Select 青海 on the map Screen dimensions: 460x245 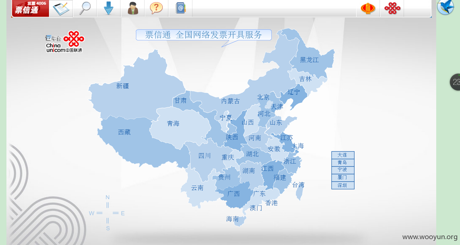coord(173,123)
